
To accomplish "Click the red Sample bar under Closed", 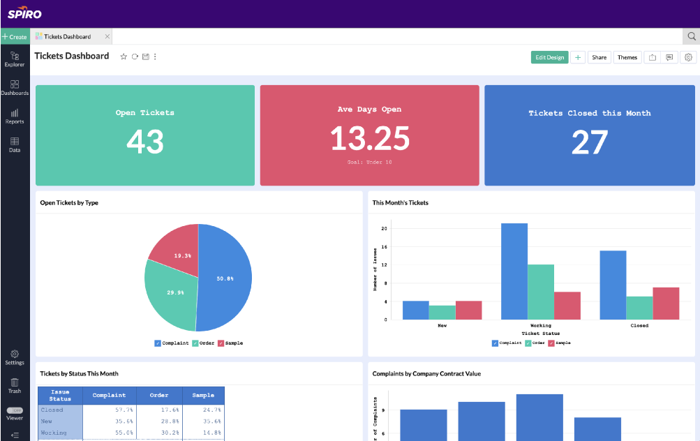I will coord(666,304).
